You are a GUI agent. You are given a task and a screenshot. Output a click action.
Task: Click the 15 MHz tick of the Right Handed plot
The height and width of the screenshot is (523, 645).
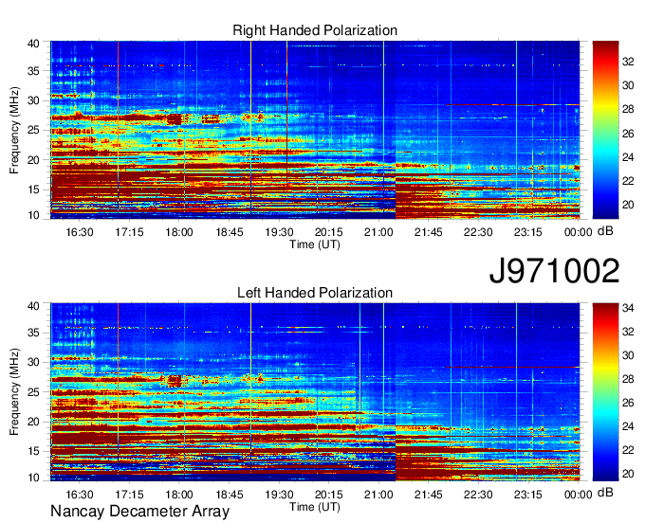tap(33, 189)
